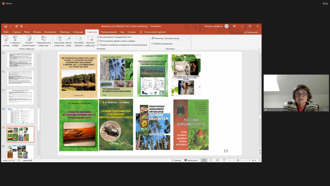Click the Save icon in quick access toolbar
Screen dimensions: 330x186
tap(6, 26)
